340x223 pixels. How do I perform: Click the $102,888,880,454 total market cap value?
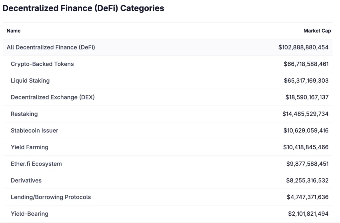point(303,47)
